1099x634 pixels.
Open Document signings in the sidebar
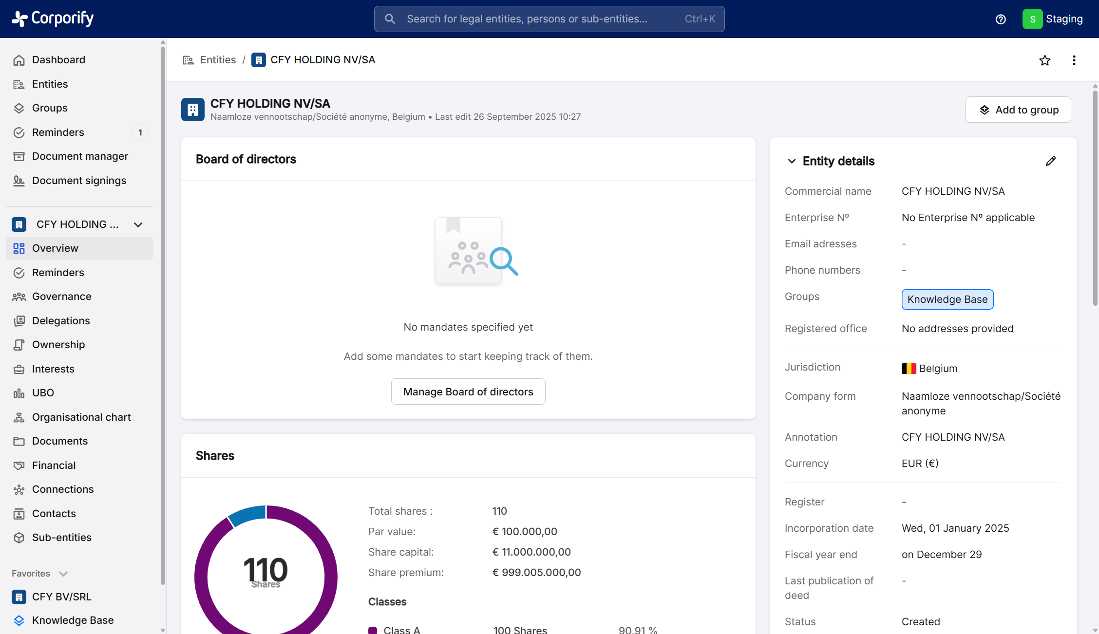79,181
